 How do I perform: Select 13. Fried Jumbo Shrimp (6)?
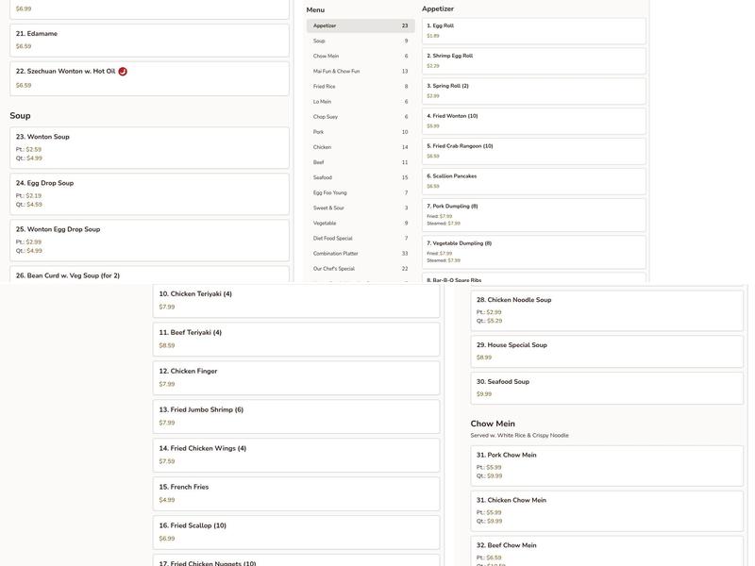coord(295,416)
